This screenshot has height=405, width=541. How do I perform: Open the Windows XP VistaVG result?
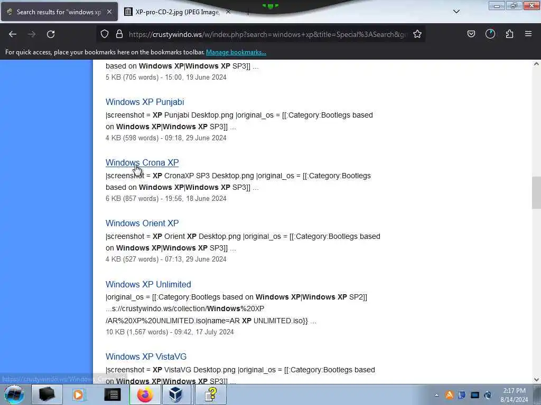[x=146, y=356]
